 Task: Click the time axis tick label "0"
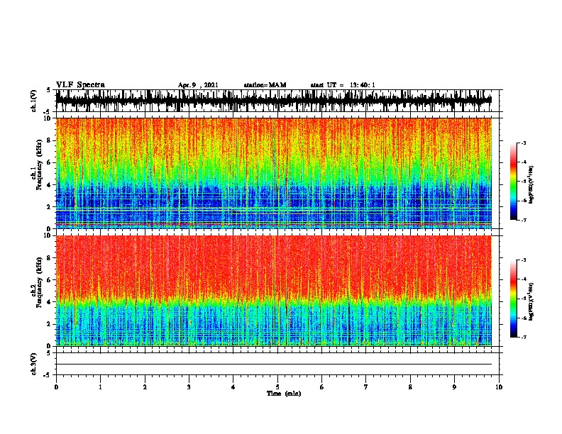coord(56,387)
